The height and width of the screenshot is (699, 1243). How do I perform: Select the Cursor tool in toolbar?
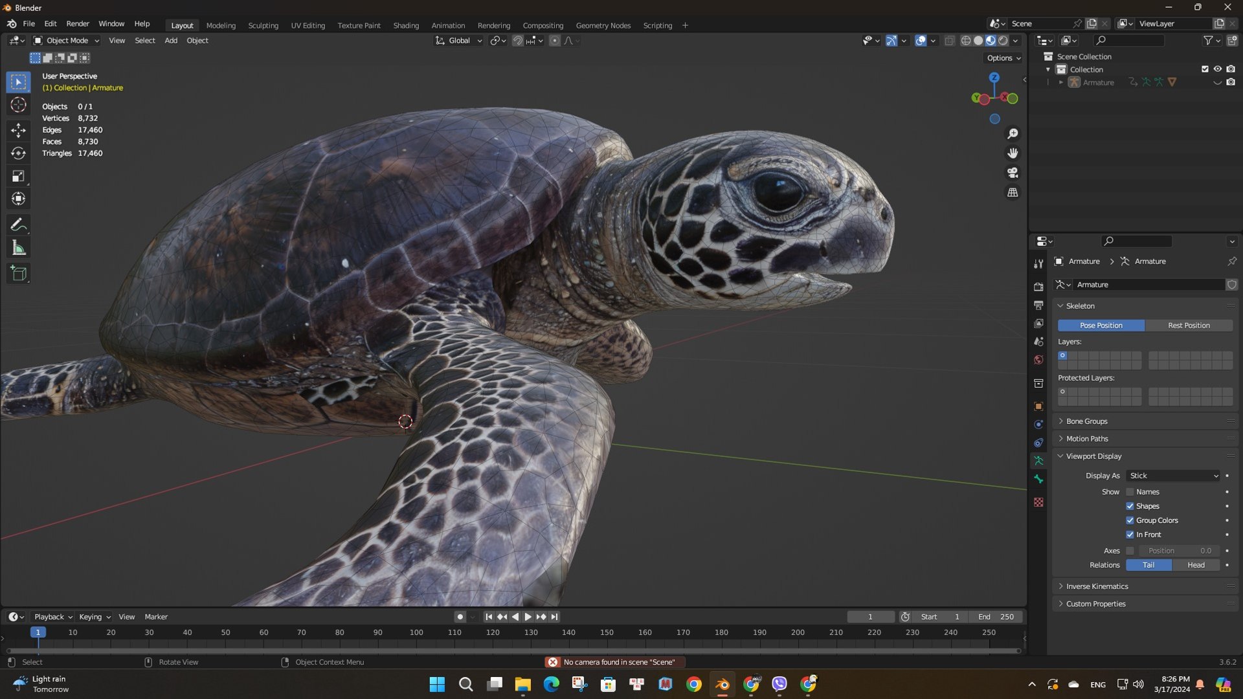(18, 105)
